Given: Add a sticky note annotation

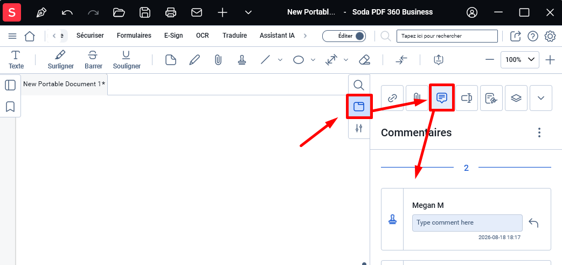Looking at the screenshot, I should pyautogui.click(x=171, y=60).
